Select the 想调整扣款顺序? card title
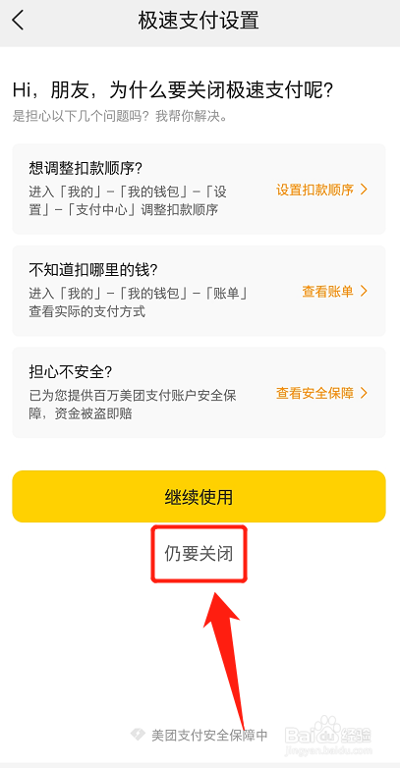Viewport: 400px width, 768px height. pyautogui.click(x=86, y=168)
